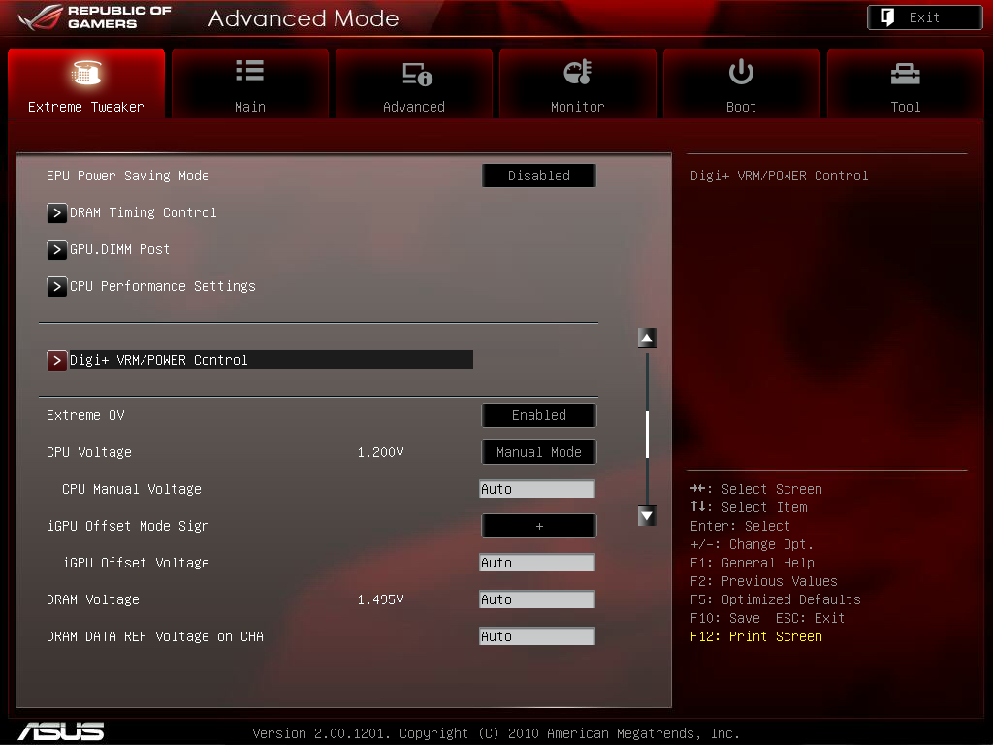Click the 1.200V CPU voltage reading
This screenshot has width=993, height=745.
pyautogui.click(x=380, y=452)
